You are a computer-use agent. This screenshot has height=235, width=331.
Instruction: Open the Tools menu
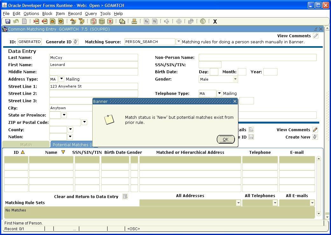coord(105,13)
